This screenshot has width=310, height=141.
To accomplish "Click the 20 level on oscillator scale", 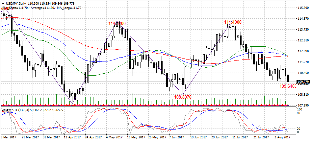I will (x=299, y=129).
